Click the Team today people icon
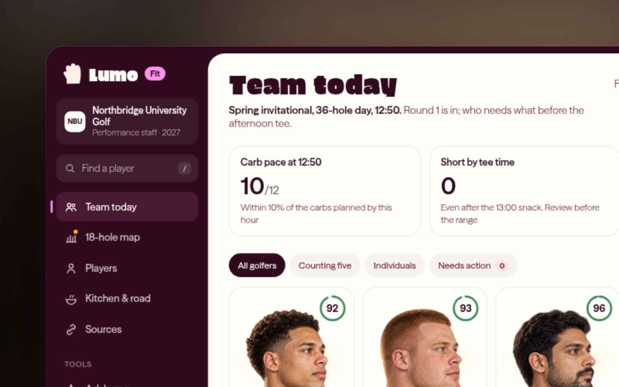Viewport: 619px width, 387px height. [x=71, y=207]
